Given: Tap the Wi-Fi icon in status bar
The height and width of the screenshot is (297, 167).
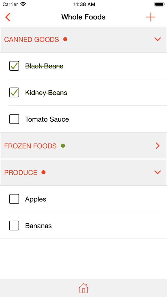Looking at the screenshot, I should pos(23,4).
